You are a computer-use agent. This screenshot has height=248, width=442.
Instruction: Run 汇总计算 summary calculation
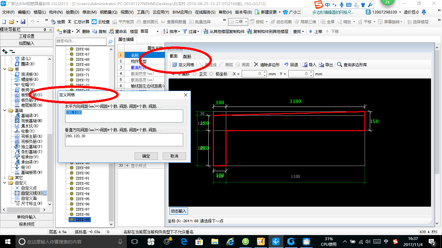point(79,22)
